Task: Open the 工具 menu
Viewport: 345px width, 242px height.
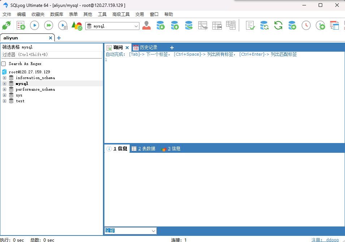Action: pyautogui.click(x=102, y=14)
